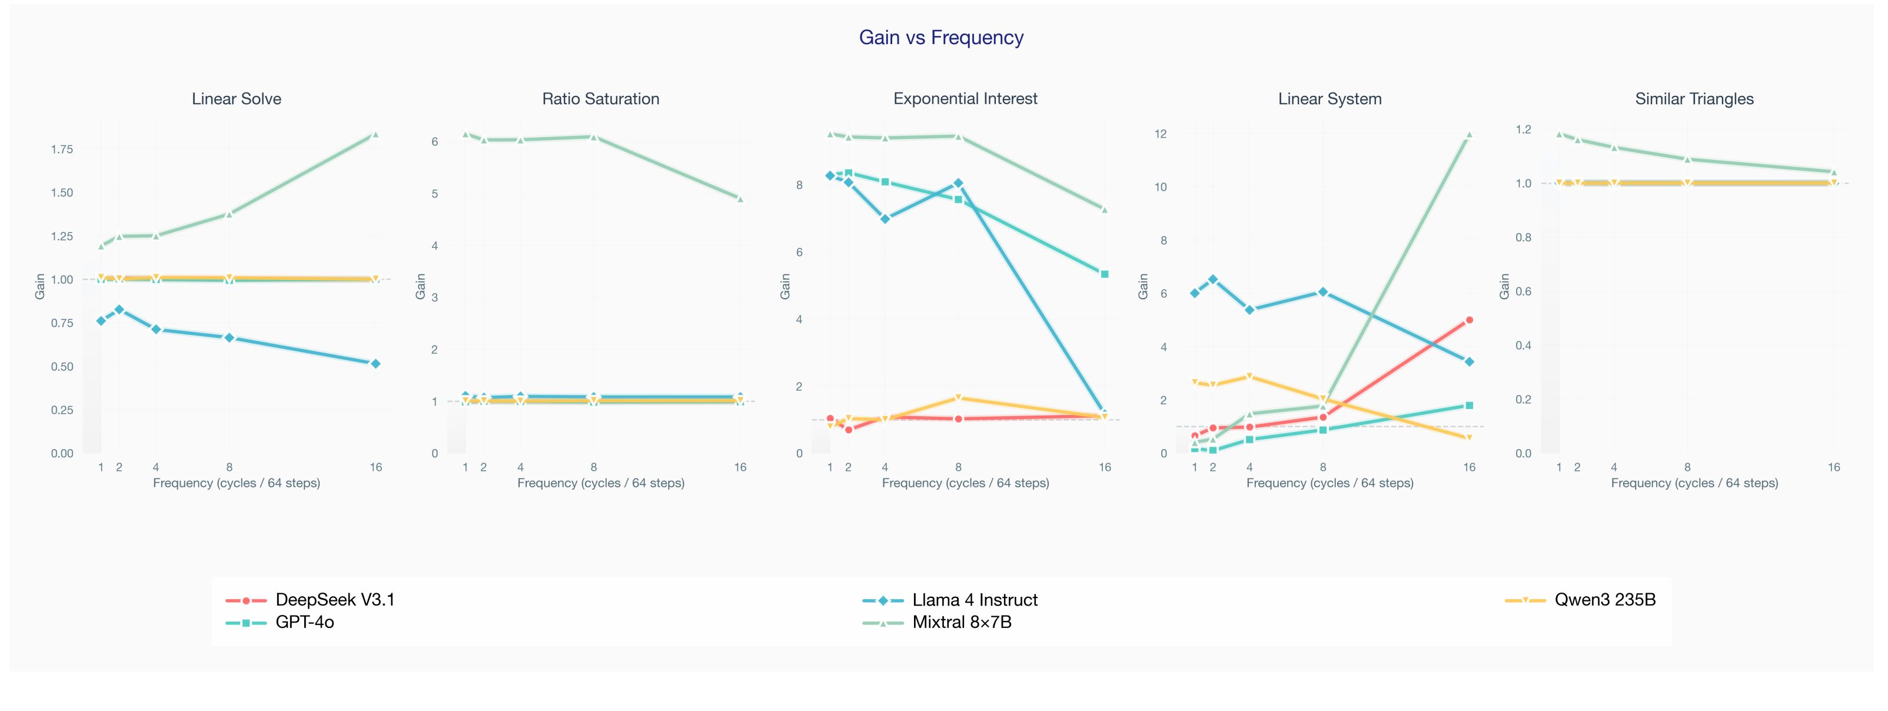The height and width of the screenshot is (711, 1888).
Task: Click Mixtral's peak point at frequency 16 in Linear System
Action: tap(1469, 135)
